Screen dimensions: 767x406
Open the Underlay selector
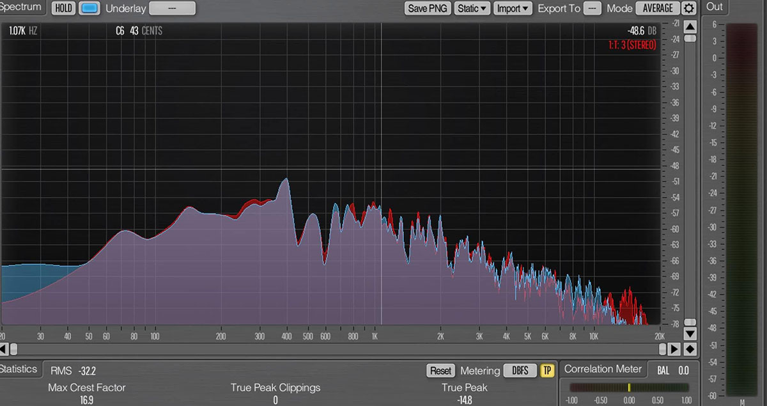(x=172, y=8)
